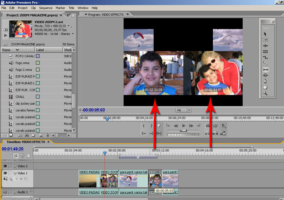Toggle Snap in the timeline header
Image resolution: width=284 pixels, height=200 pixels.
click(16, 156)
